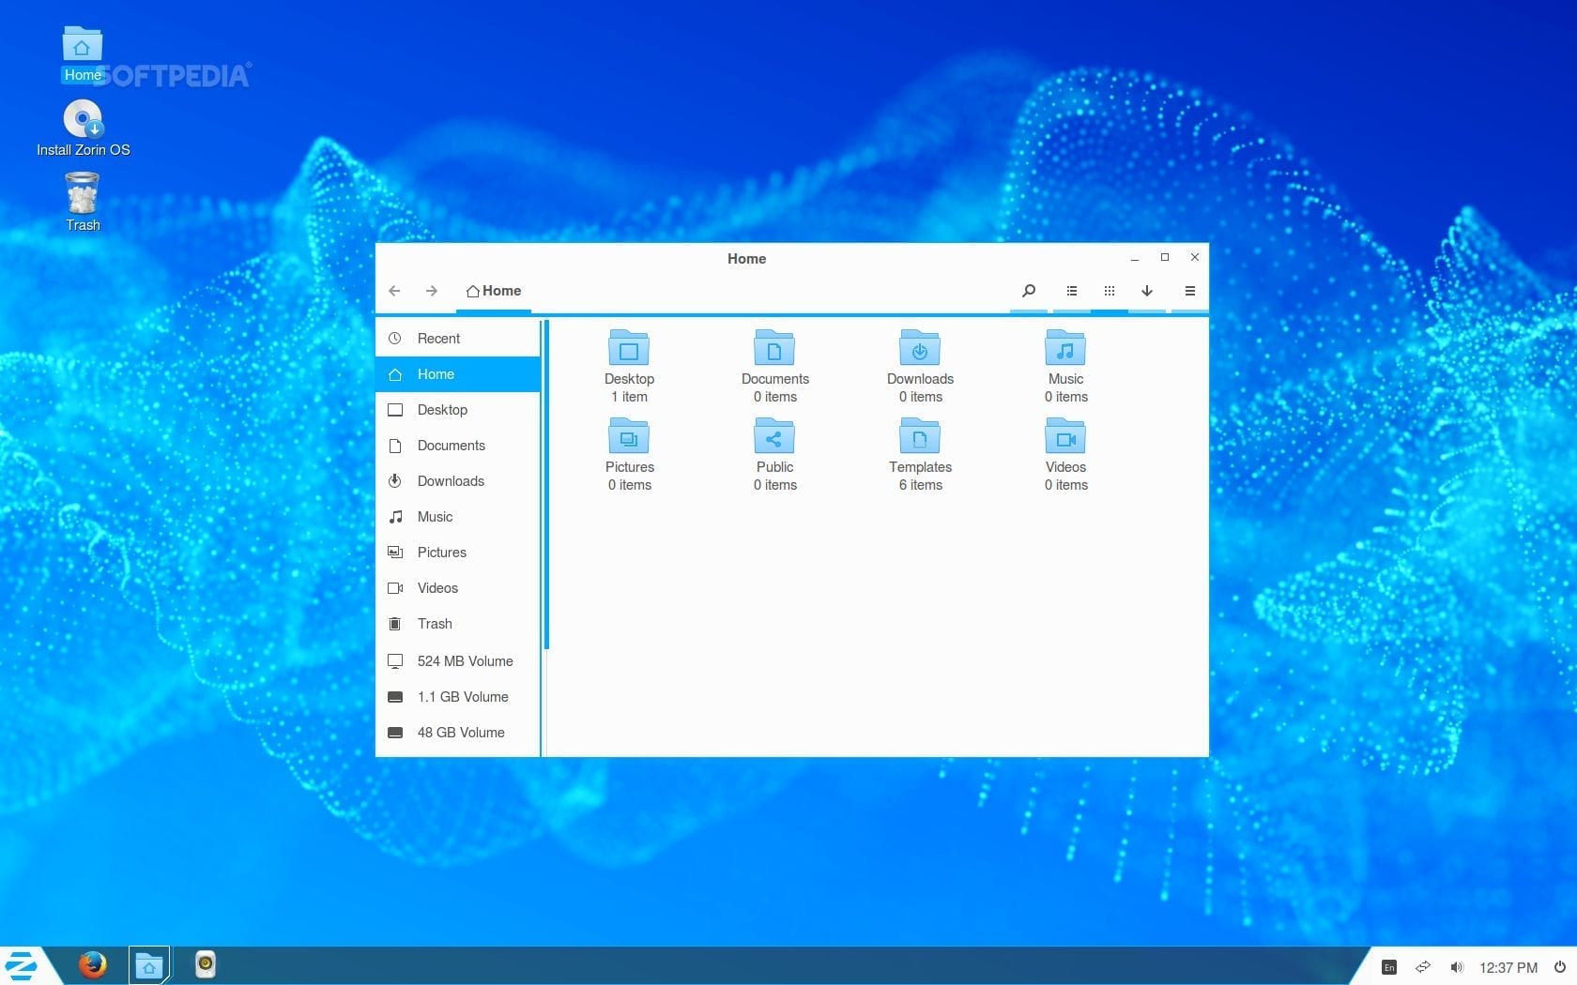Open the Public shared folder
Image resolution: width=1577 pixels, height=985 pixels.
774,437
